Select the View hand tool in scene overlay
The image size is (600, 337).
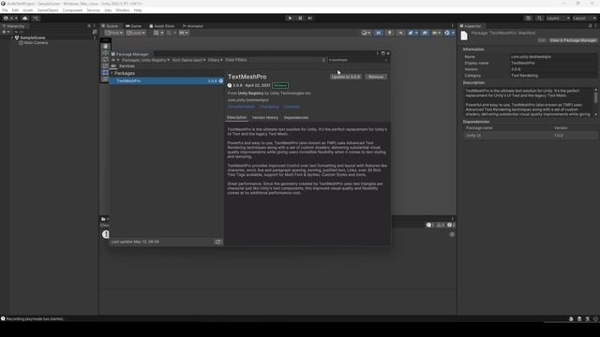click(106, 46)
